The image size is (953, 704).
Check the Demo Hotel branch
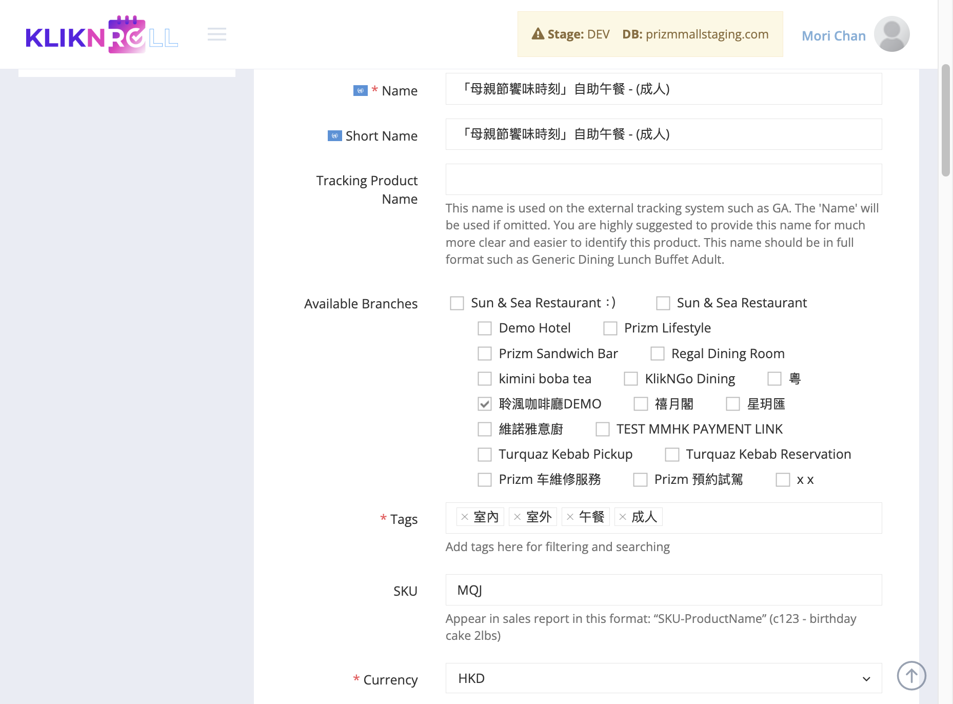click(x=485, y=328)
